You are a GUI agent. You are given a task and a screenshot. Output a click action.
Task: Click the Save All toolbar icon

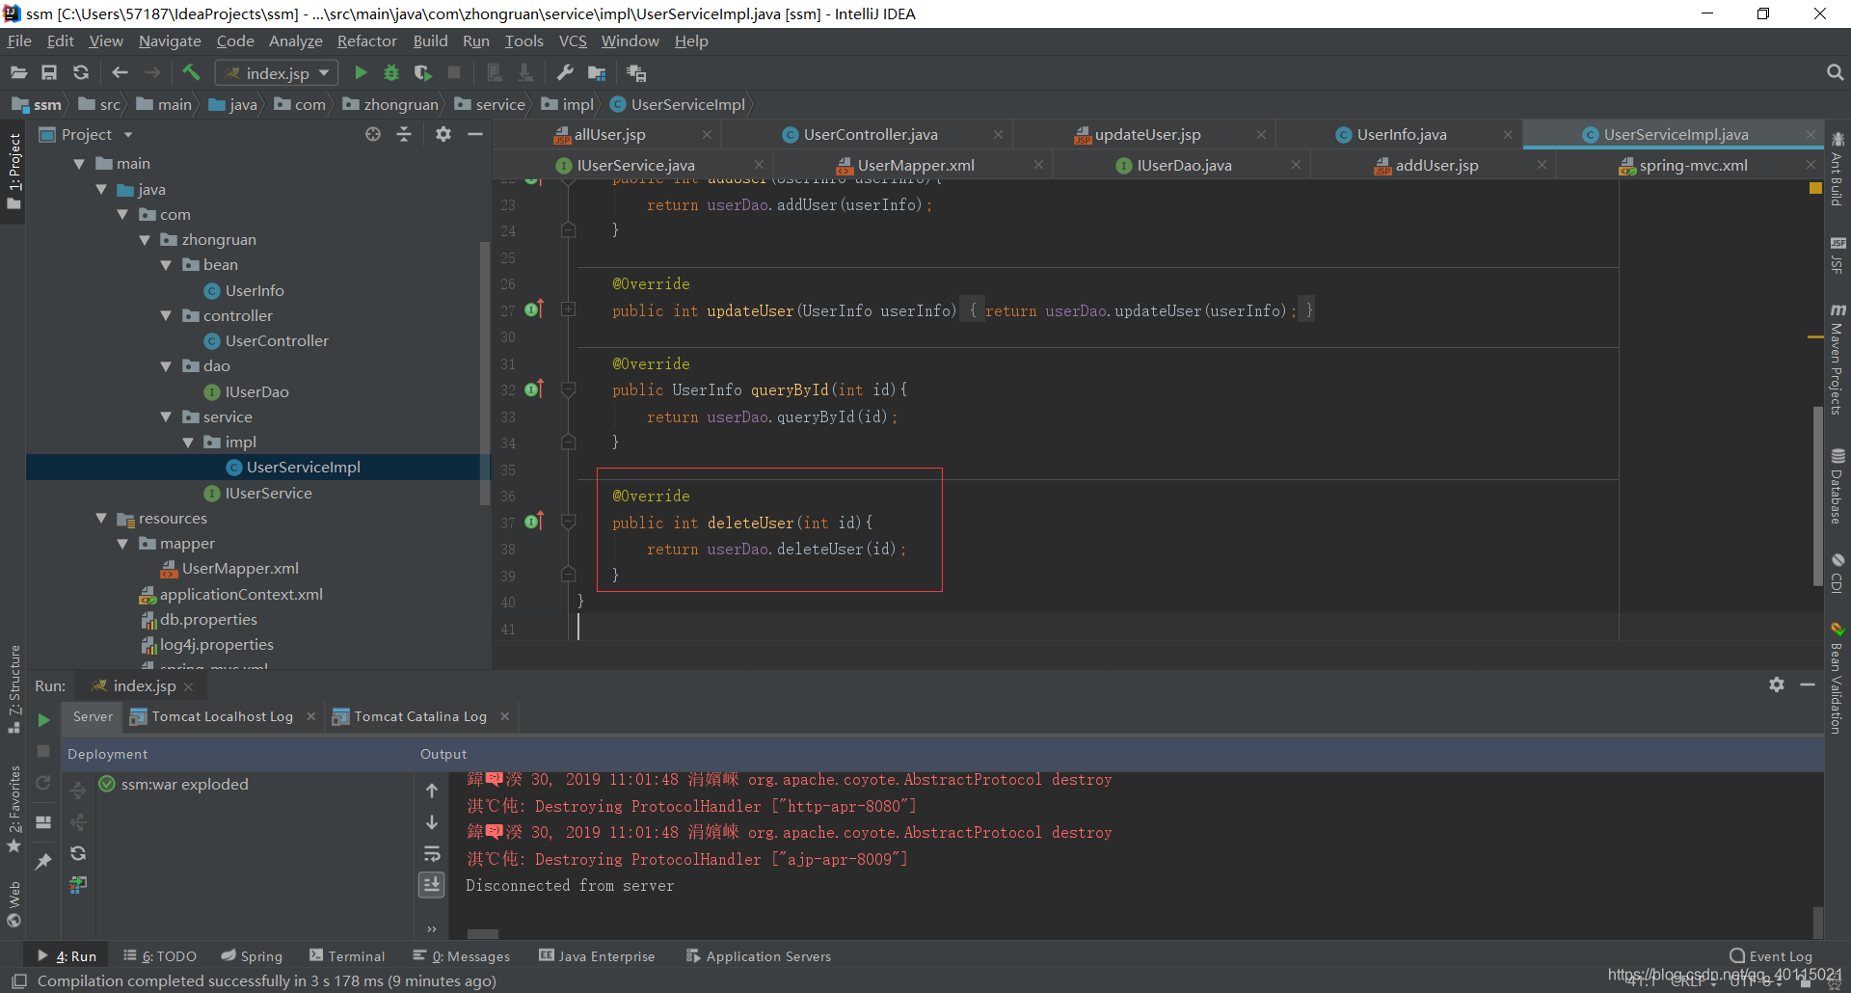coord(49,72)
